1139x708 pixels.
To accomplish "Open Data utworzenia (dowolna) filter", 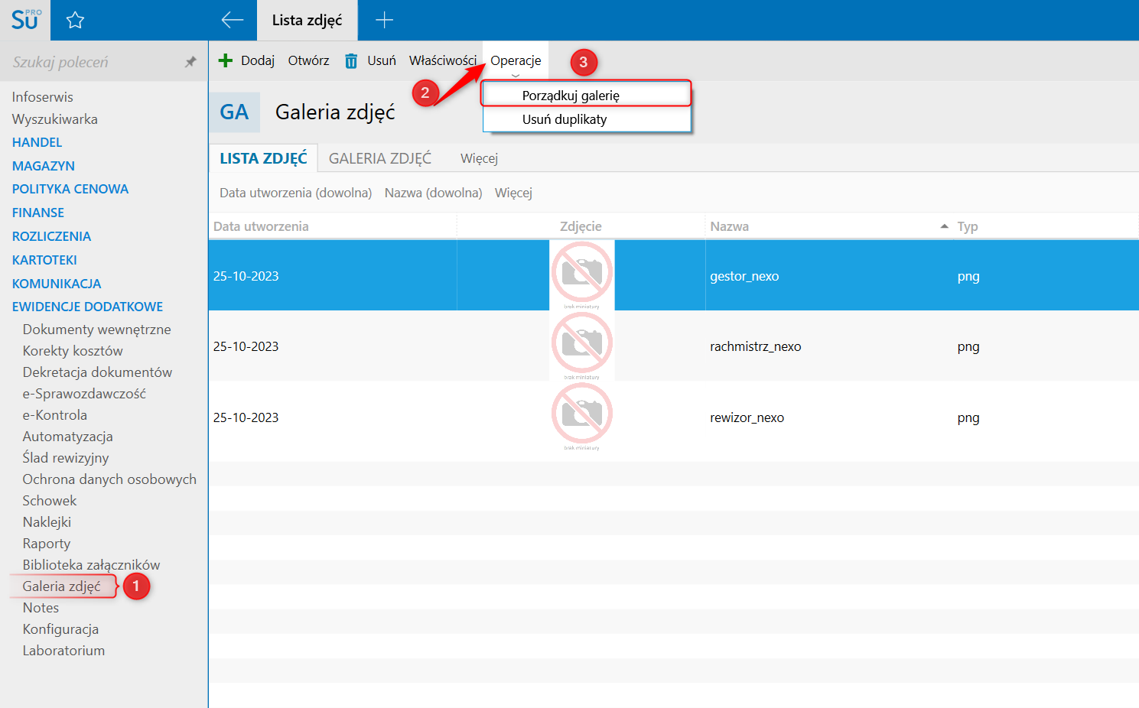I will coord(295,193).
